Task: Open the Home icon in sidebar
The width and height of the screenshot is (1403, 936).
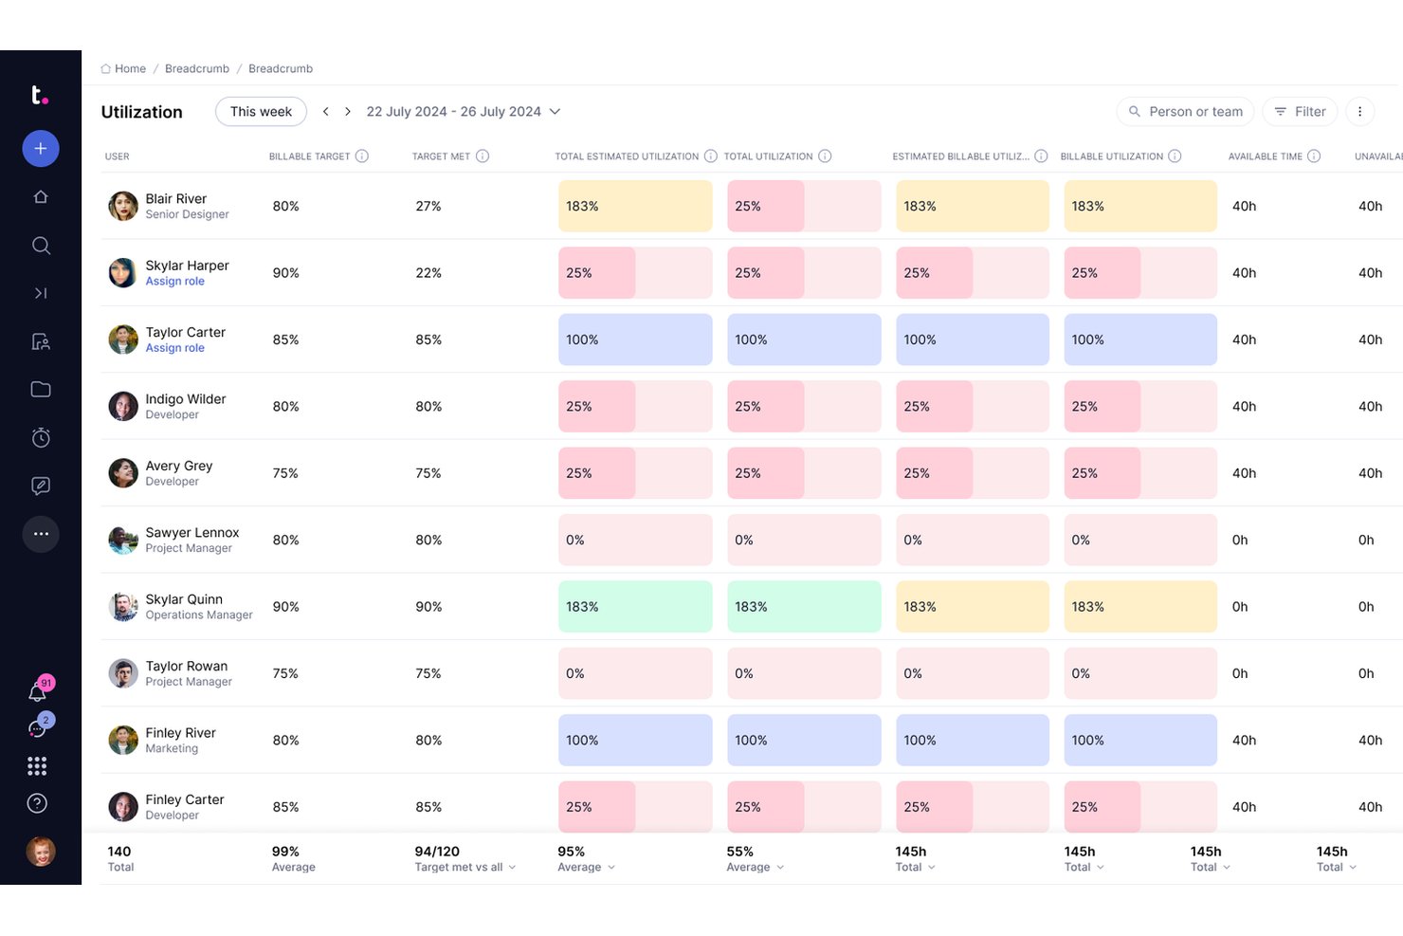Action: (41, 196)
